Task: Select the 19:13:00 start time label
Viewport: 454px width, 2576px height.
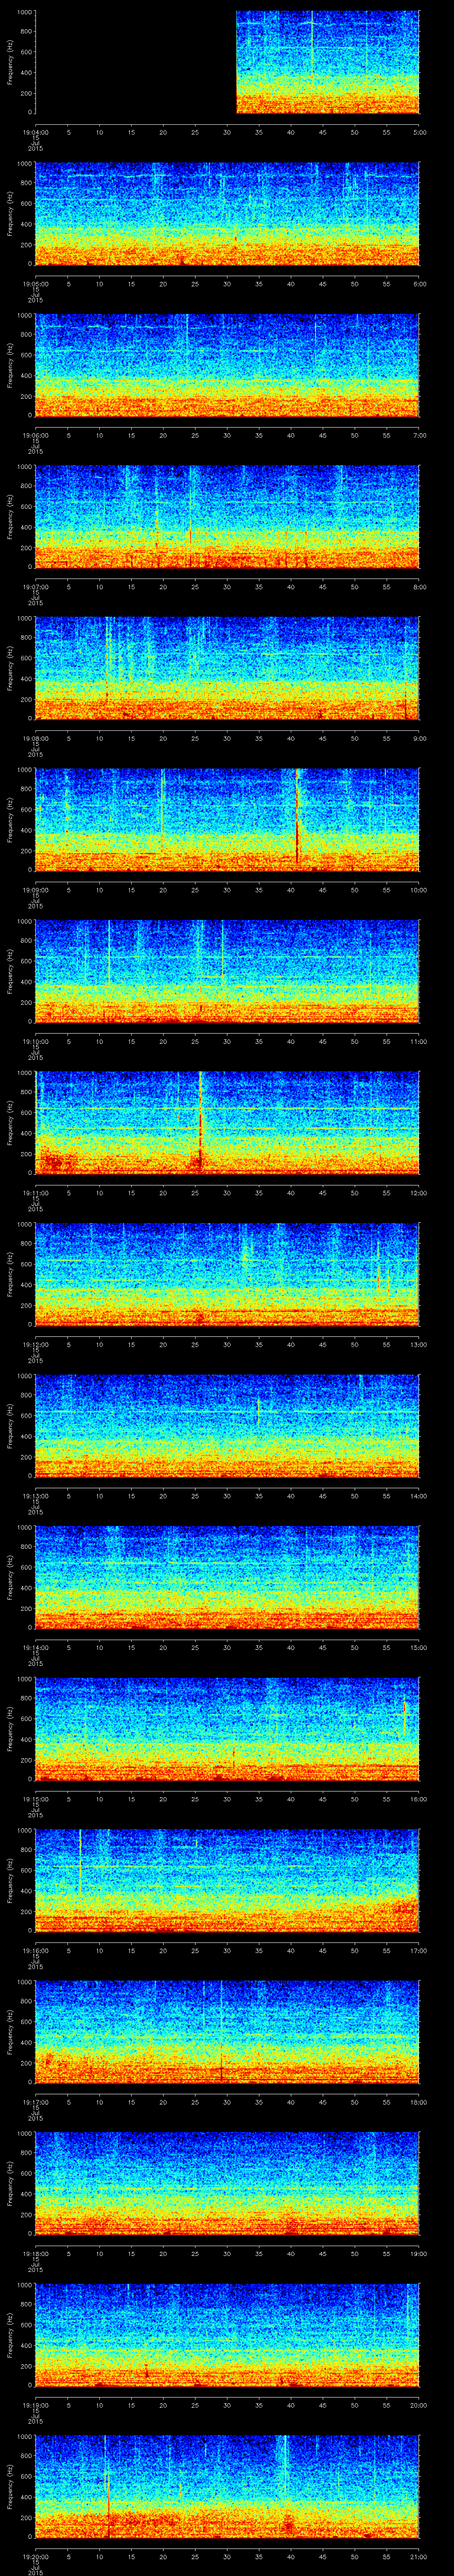Action: tap(35, 1496)
